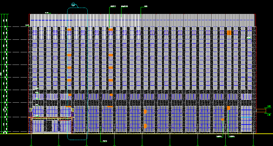The width and height of the screenshot is (273, 146).
Task: Select the rightmost white leader label above roof
Action: point(146,6)
